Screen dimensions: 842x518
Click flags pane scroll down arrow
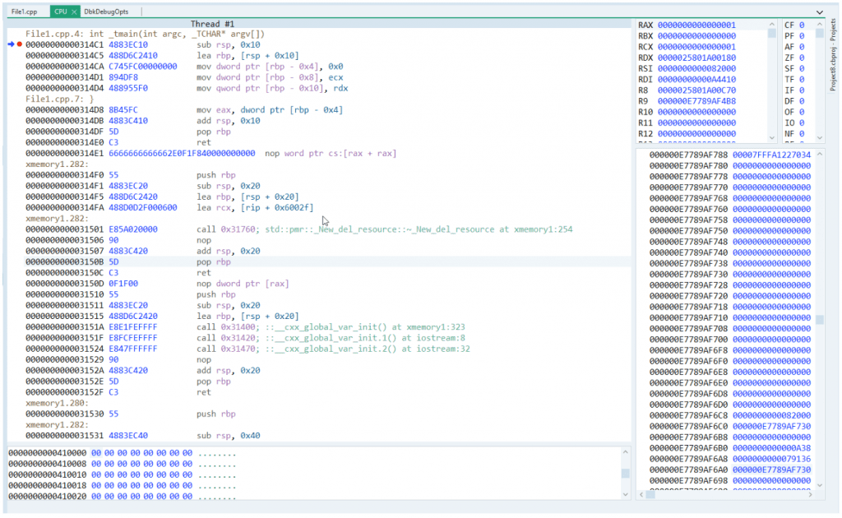click(x=820, y=138)
